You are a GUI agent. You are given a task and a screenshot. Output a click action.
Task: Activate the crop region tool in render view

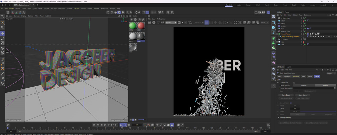click(190, 22)
